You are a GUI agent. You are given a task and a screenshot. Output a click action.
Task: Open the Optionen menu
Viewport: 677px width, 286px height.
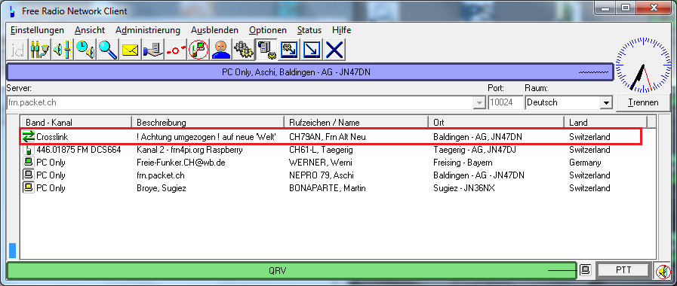(268, 30)
